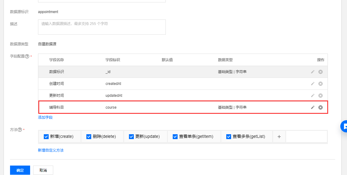This screenshot has height=175, width=347.
Task: Toggle 查看多条(getList) checkbox
Action: coord(229,136)
